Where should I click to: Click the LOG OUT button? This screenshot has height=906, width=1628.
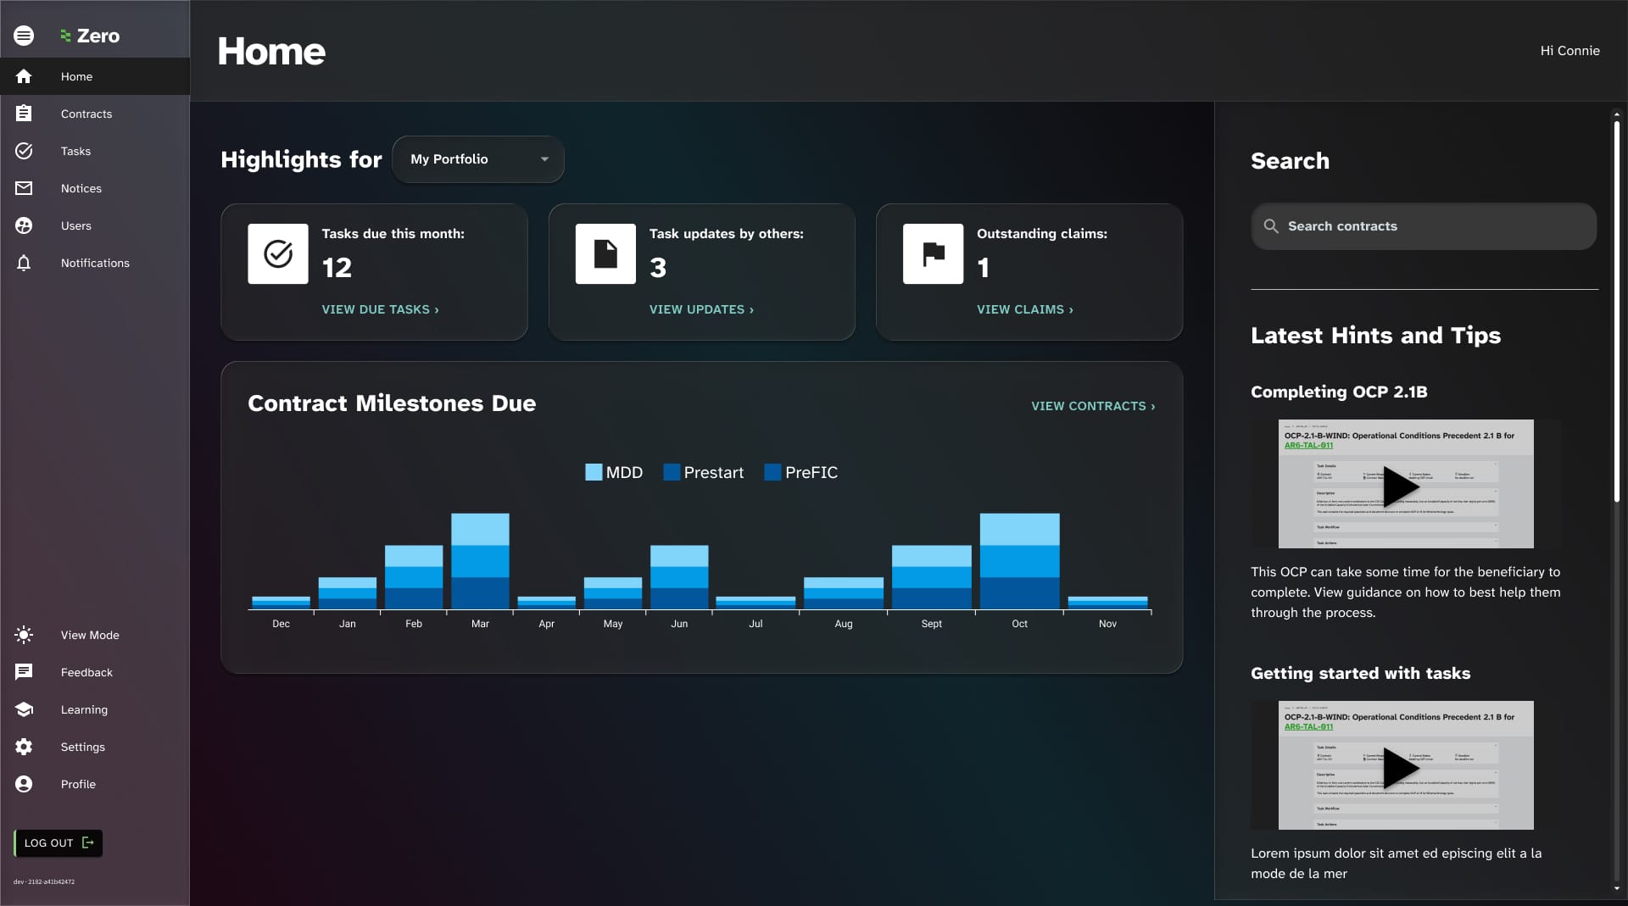[58, 842]
